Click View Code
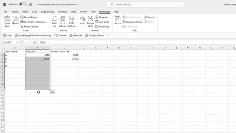The width and height of the screenshot is (236, 133). [x=102, y=22]
